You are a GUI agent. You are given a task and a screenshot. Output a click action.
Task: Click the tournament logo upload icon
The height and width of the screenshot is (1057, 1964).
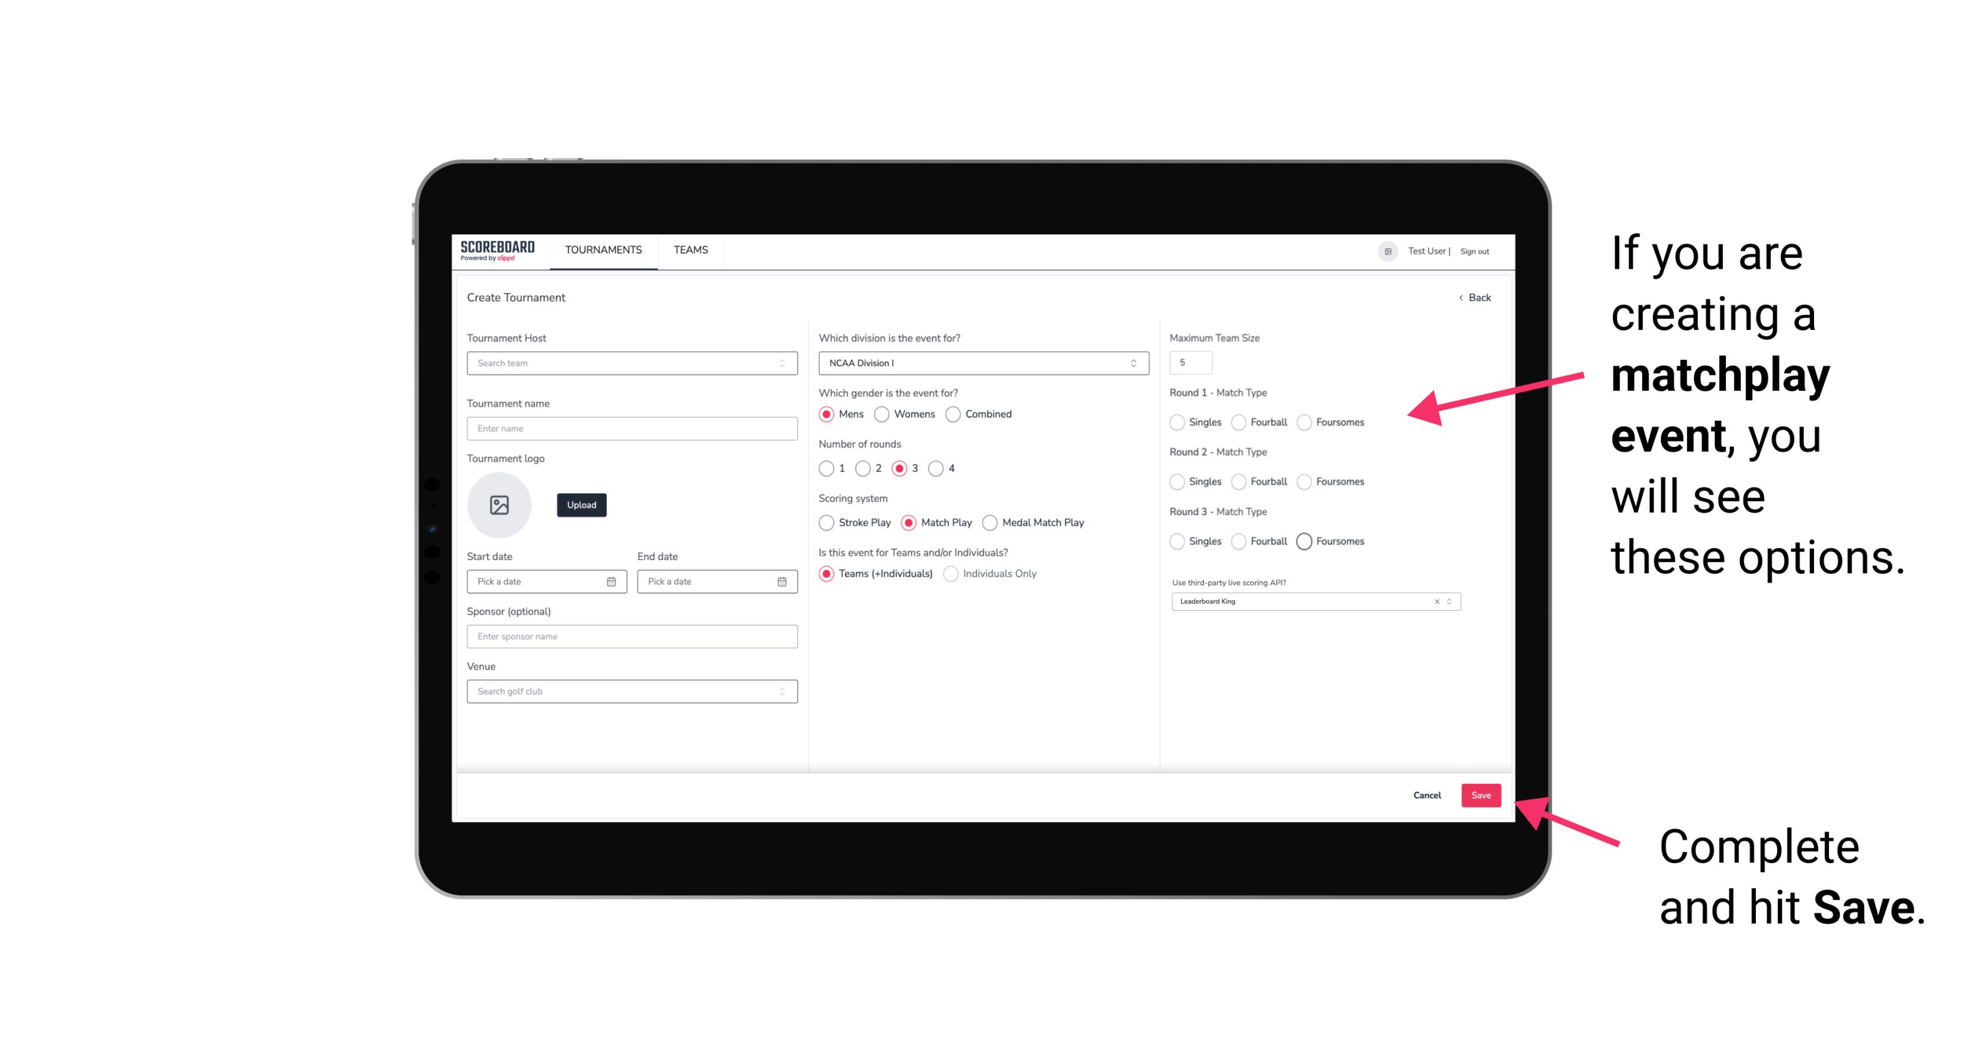click(501, 505)
